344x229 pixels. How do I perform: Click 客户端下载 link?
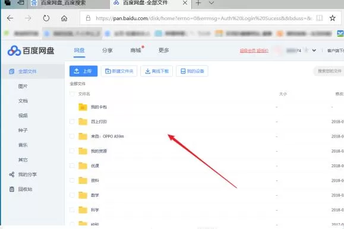(x=336, y=51)
